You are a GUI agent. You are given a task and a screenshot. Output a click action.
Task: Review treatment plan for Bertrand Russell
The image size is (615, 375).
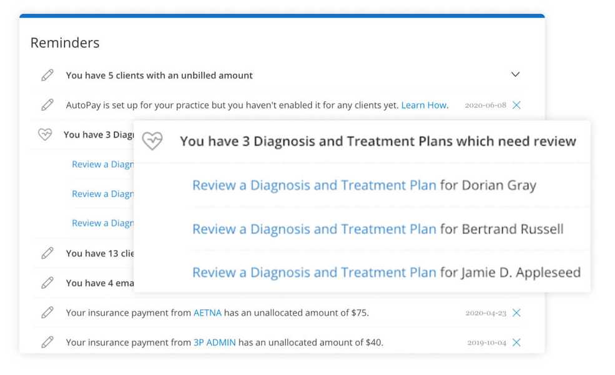(x=314, y=229)
